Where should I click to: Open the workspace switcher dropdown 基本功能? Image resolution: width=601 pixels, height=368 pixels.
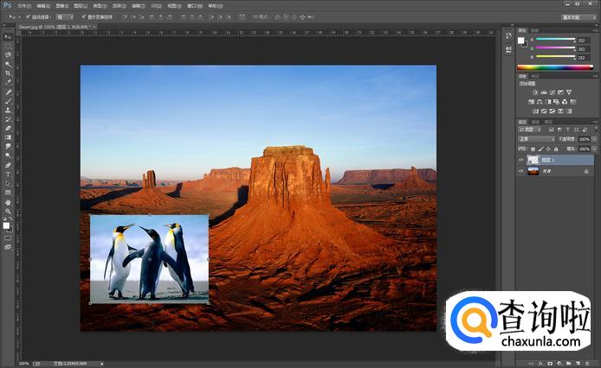pos(572,16)
